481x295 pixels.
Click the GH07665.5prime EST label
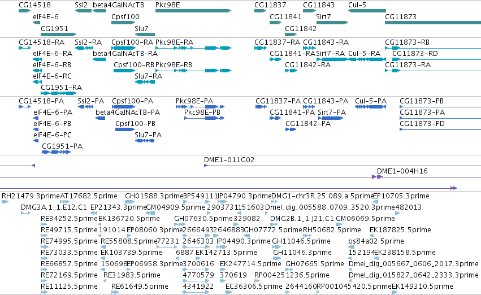[x=315, y=264]
